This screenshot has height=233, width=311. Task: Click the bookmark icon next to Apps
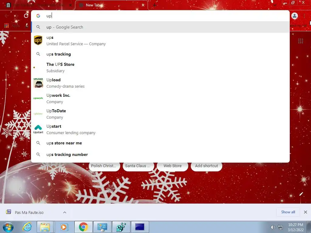click(x=27, y=25)
